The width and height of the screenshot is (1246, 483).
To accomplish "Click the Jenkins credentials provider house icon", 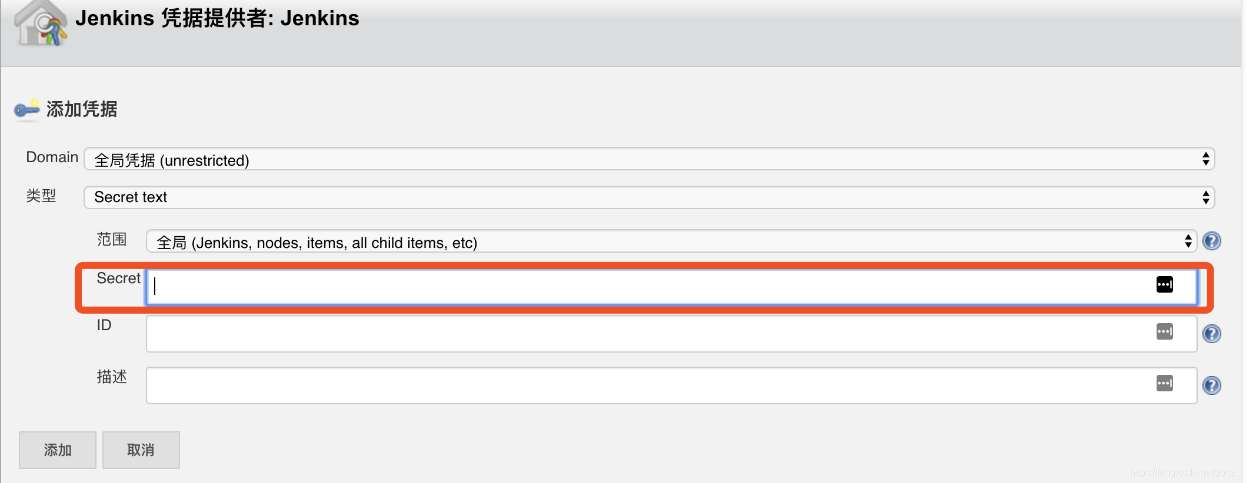I will (x=41, y=24).
